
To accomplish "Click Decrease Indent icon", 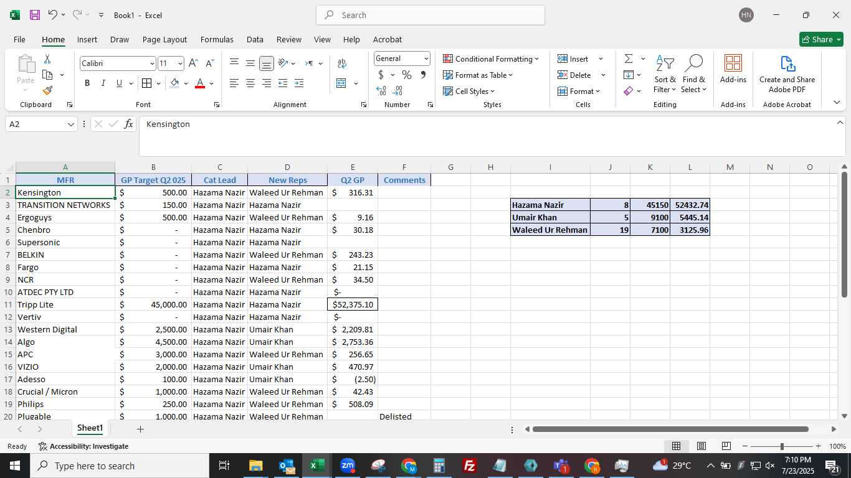I will pyautogui.click(x=283, y=83).
